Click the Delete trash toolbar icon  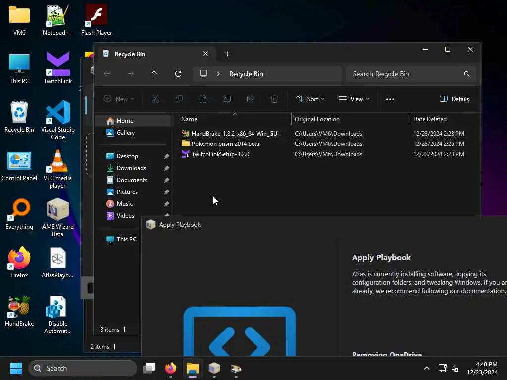(x=274, y=99)
